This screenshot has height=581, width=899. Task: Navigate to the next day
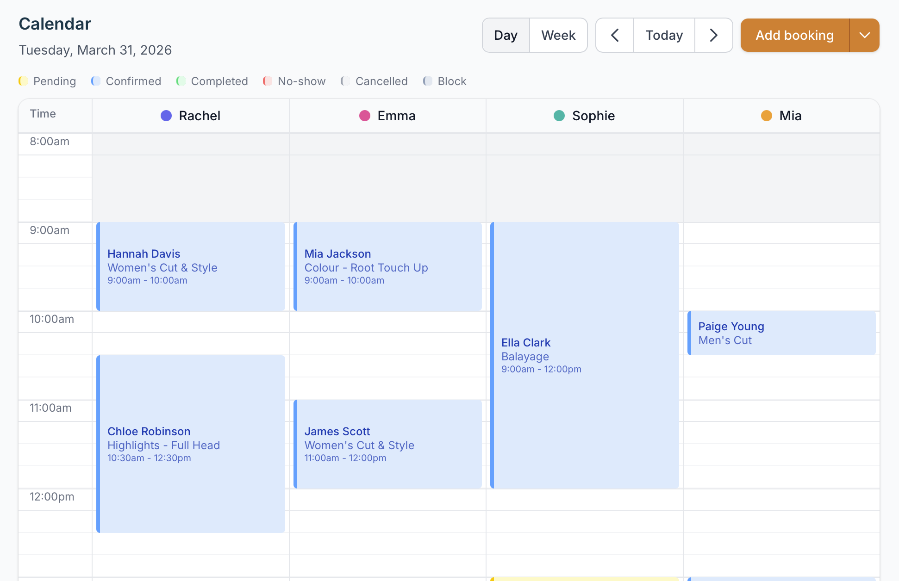[x=713, y=35]
